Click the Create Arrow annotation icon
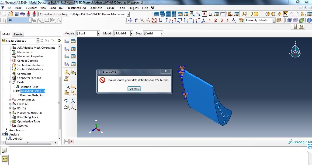Image resolution: width=312 pixels, height=165 pixels. (x=198, y=14)
